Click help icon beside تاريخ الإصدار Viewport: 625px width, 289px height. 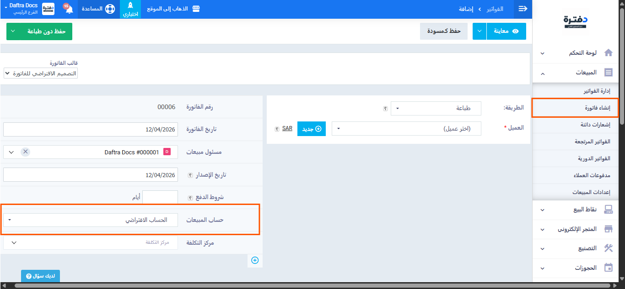[190, 175]
